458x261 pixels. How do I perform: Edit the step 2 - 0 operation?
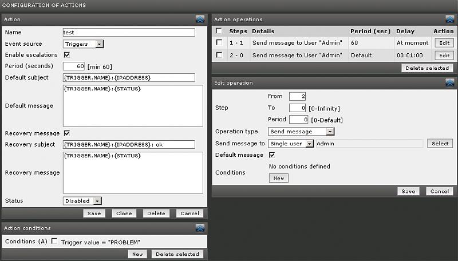(x=444, y=55)
